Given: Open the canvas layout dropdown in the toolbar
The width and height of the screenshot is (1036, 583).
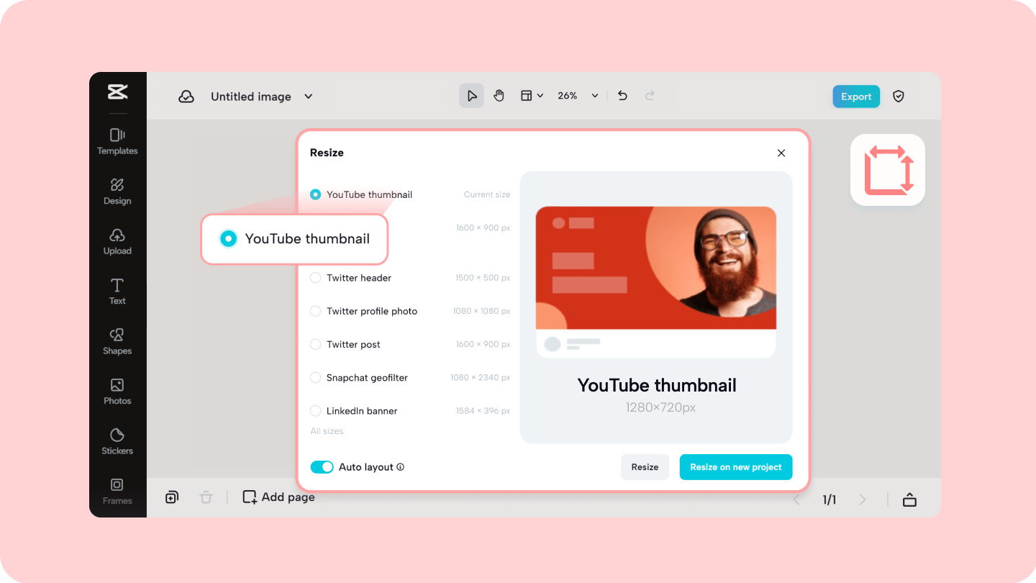Looking at the screenshot, I should 531,95.
